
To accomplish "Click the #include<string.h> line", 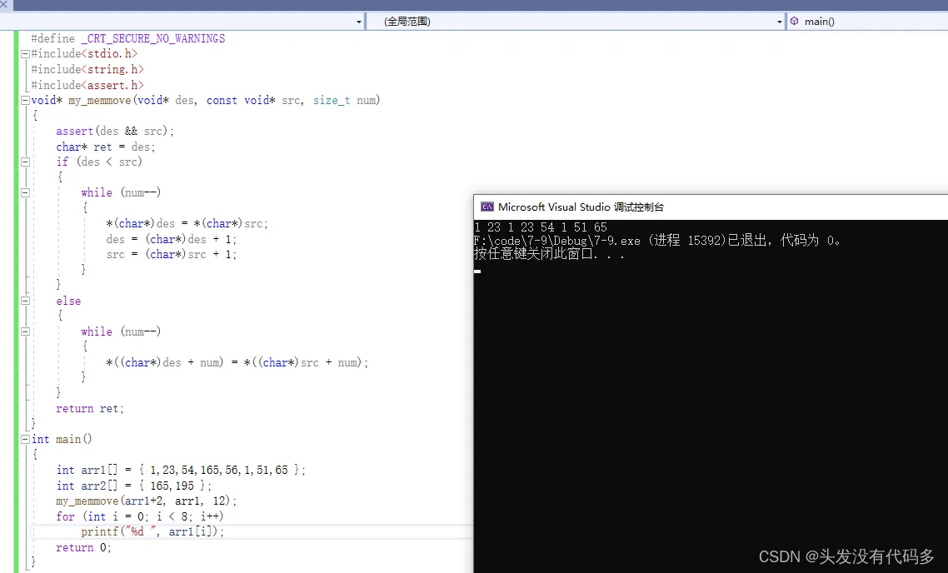I will point(87,69).
